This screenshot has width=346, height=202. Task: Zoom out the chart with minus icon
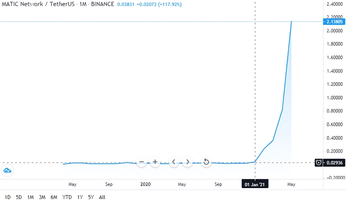(x=142, y=162)
